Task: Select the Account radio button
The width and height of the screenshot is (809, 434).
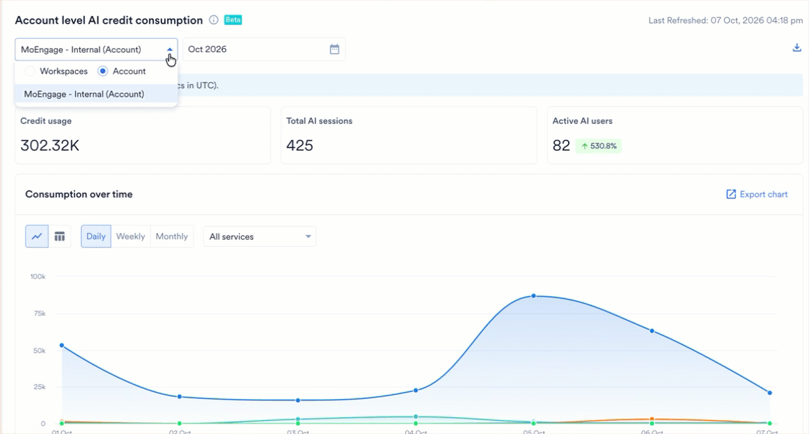Action: 102,71
